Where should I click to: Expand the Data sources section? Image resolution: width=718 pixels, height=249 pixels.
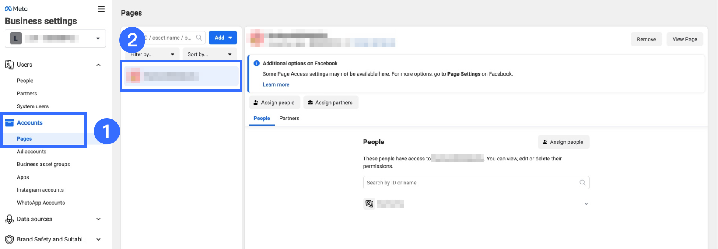coord(98,219)
